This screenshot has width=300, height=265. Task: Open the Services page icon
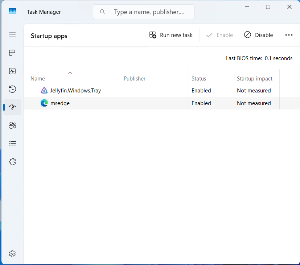point(12,162)
